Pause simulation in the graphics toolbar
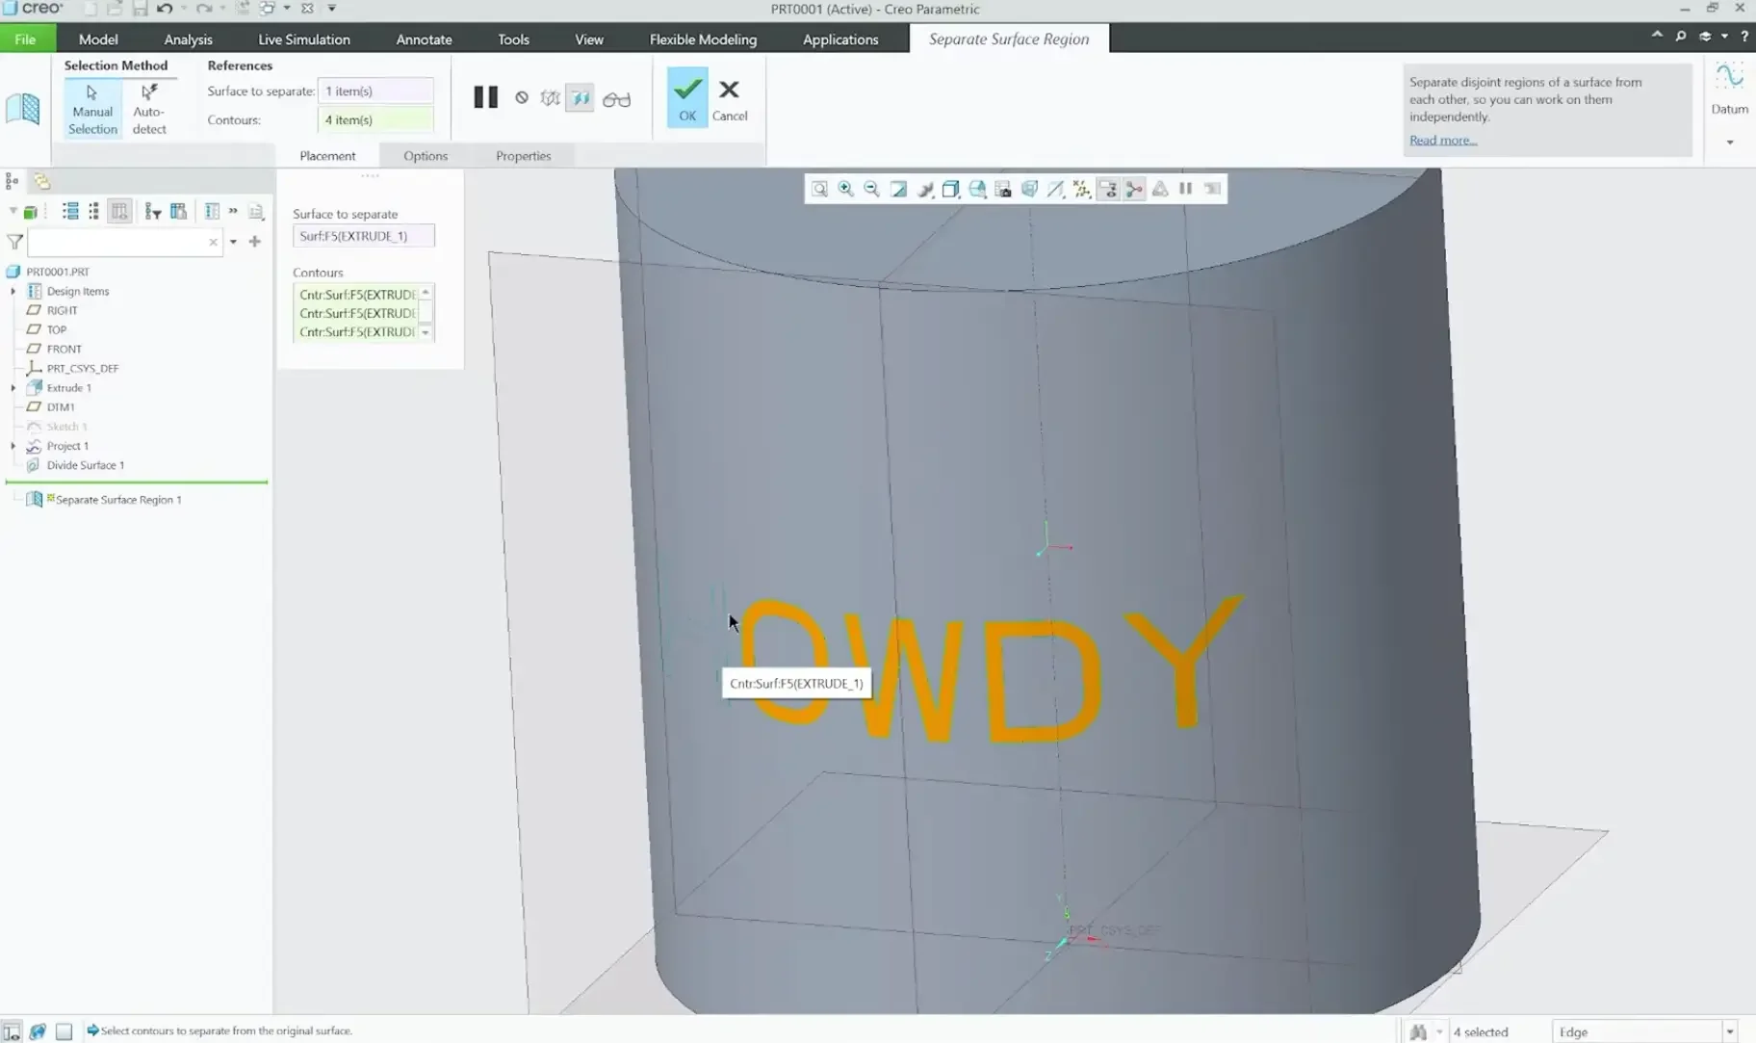 click(1186, 189)
